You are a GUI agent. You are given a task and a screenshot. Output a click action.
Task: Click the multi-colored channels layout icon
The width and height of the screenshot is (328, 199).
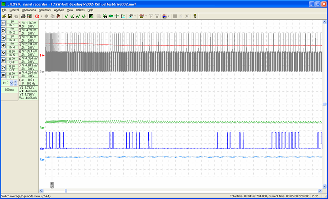click(x=164, y=16)
